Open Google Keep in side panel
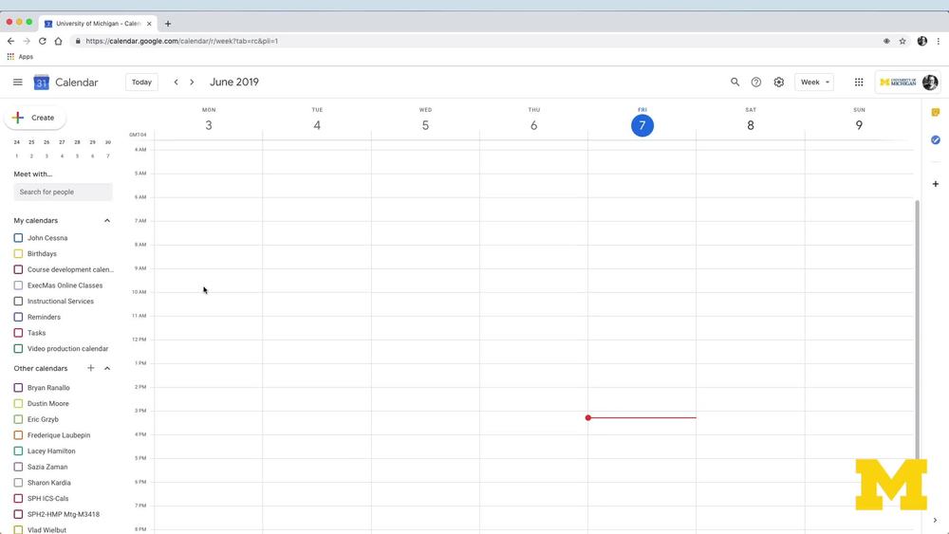The width and height of the screenshot is (949, 534). (x=935, y=112)
